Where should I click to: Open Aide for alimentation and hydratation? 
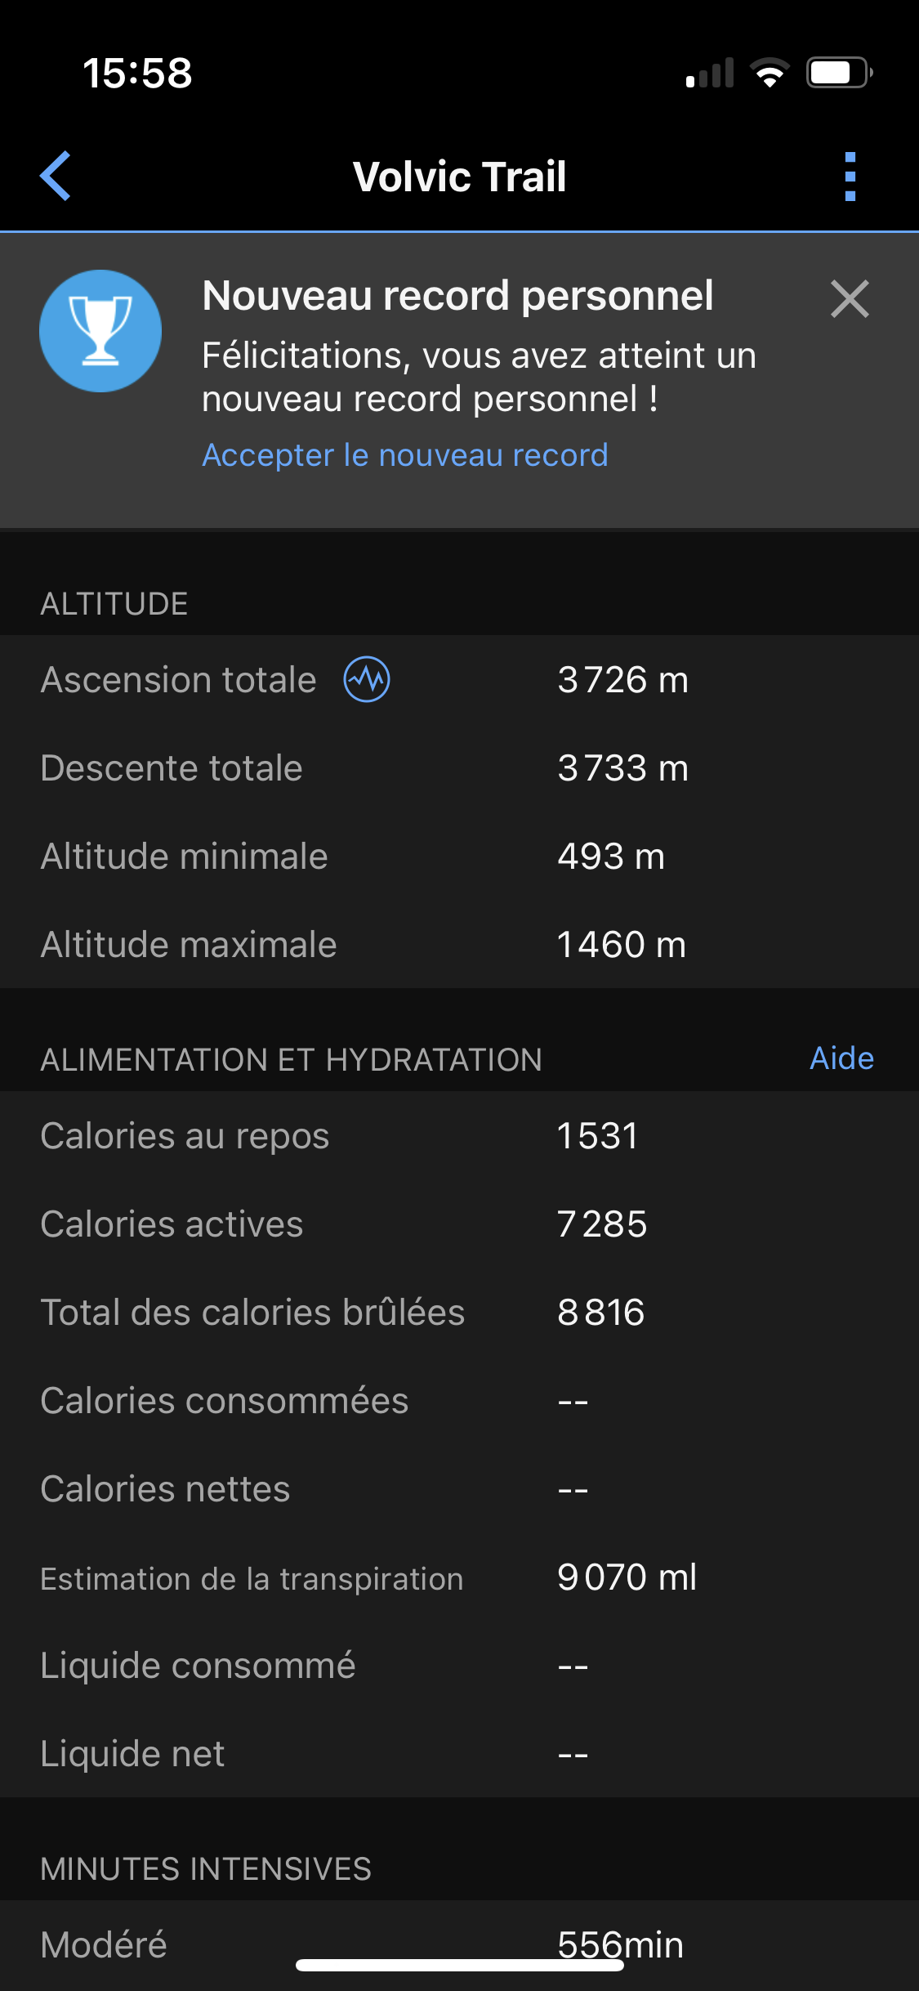tap(841, 1058)
